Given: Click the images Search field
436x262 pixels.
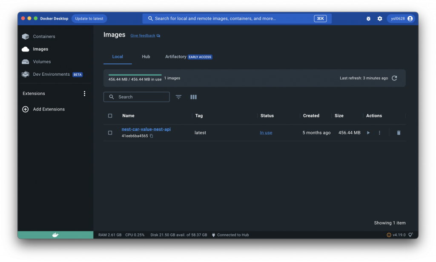Looking at the screenshot, I should click(x=137, y=97).
